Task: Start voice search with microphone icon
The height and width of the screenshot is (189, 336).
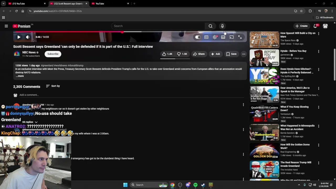Action: coord(222,26)
